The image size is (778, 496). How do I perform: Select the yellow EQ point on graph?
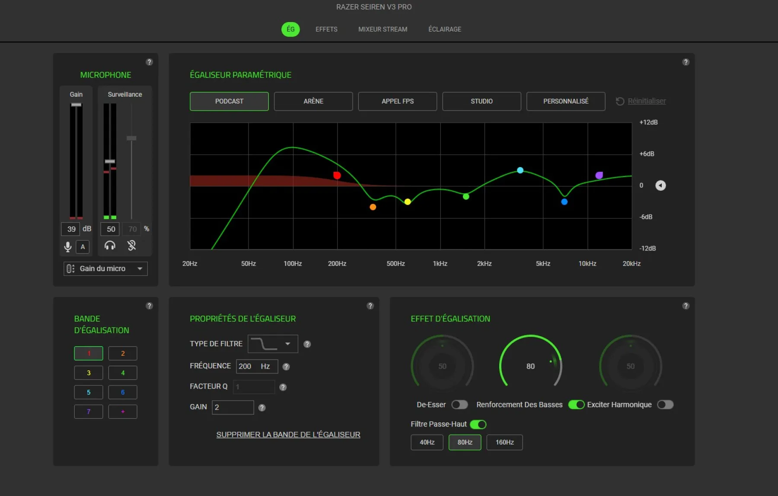tap(408, 202)
